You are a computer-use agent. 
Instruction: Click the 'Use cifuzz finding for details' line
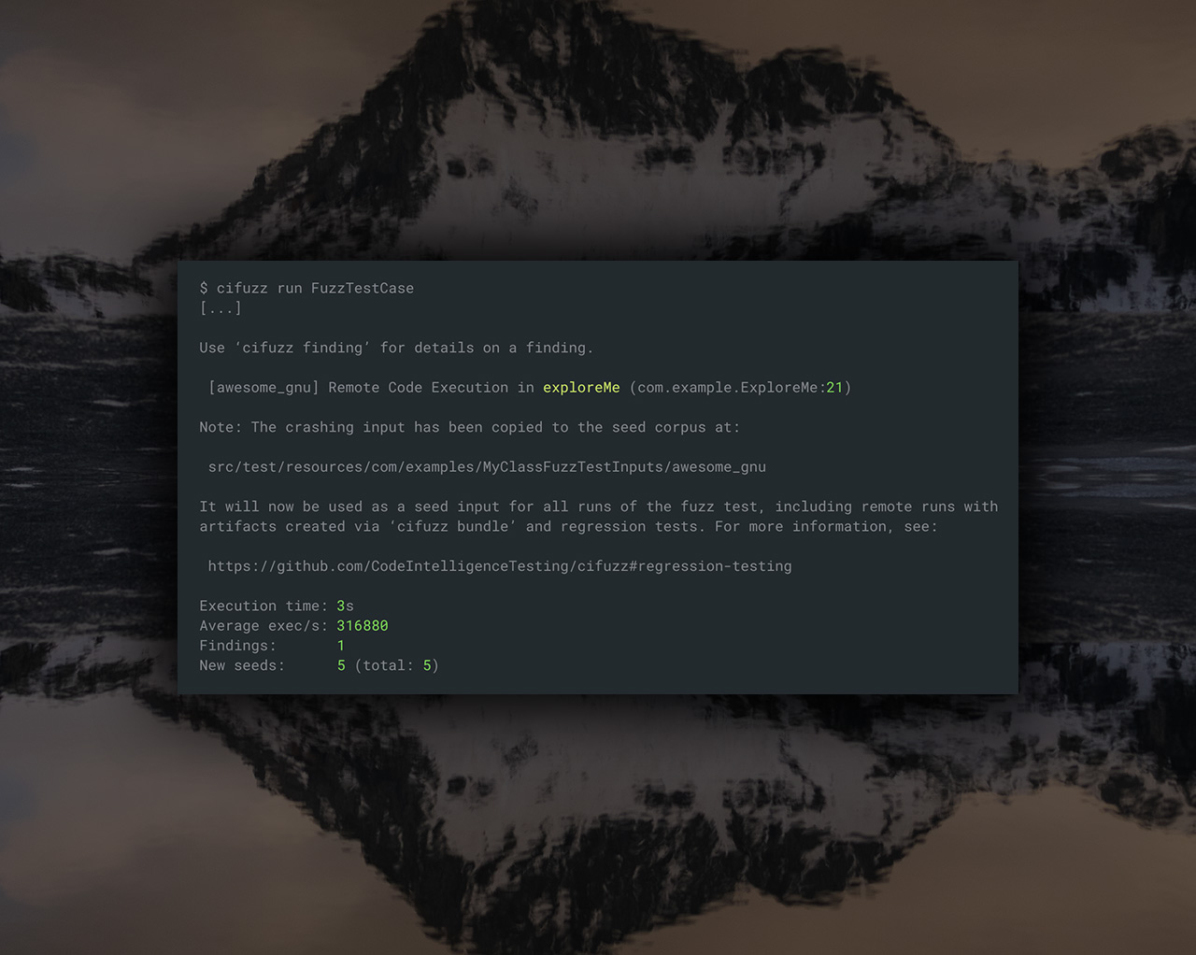tap(396, 348)
